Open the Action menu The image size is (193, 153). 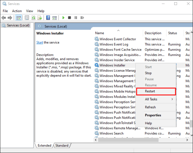(17, 11)
